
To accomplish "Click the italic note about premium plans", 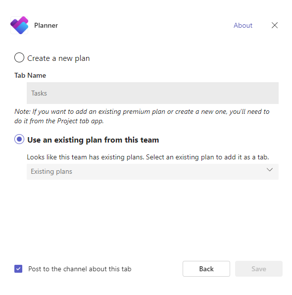I will click(142, 116).
